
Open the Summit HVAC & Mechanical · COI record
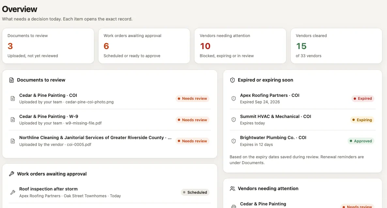[302, 120]
